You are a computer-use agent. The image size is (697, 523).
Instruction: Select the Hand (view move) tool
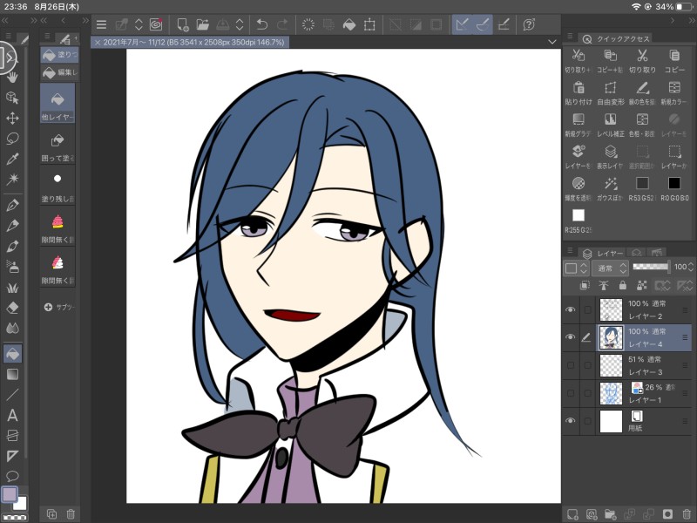click(x=12, y=77)
